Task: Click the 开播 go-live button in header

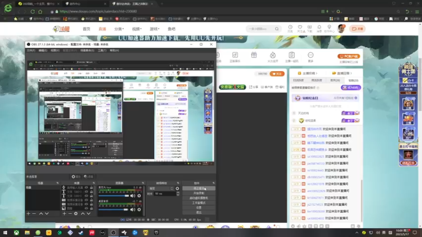Action: pyautogui.click(x=358, y=29)
